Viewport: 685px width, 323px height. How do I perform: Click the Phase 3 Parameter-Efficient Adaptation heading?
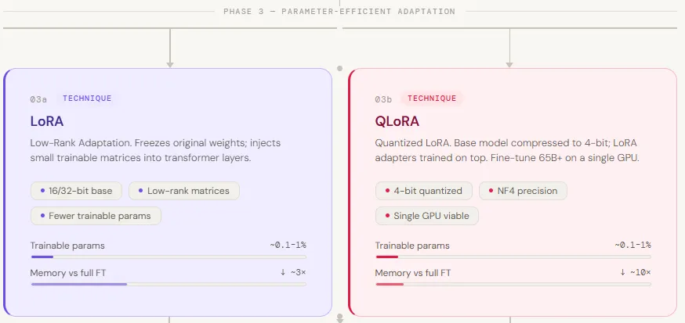click(339, 12)
